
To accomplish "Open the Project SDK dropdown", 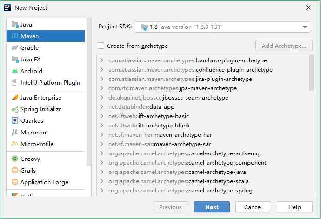I will [x=222, y=27].
